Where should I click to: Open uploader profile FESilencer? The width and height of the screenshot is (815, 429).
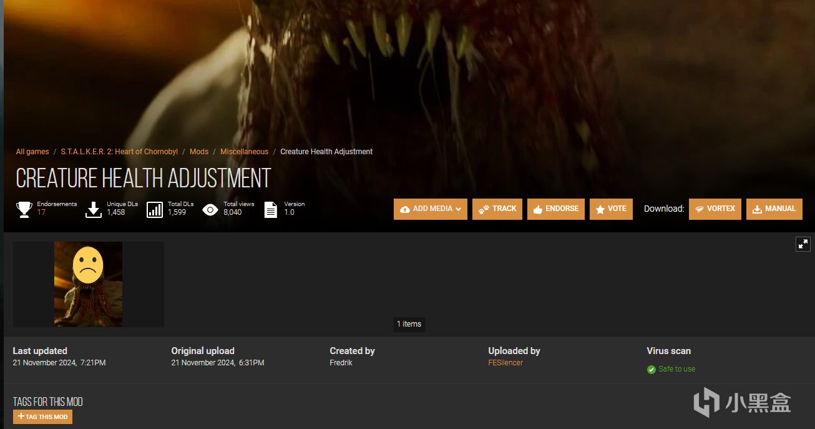[505, 363]
